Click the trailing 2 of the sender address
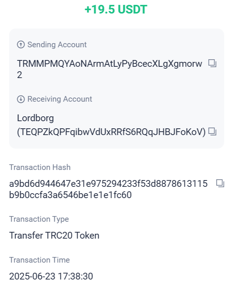 [x=19, y=75]
